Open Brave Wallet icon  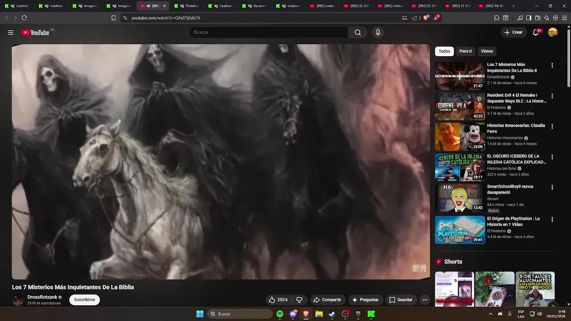538,18
